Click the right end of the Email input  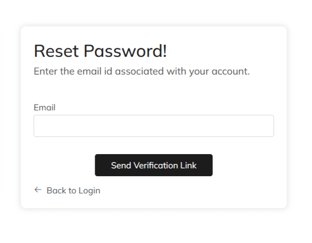pyautogui.click(x=265, y=126)
